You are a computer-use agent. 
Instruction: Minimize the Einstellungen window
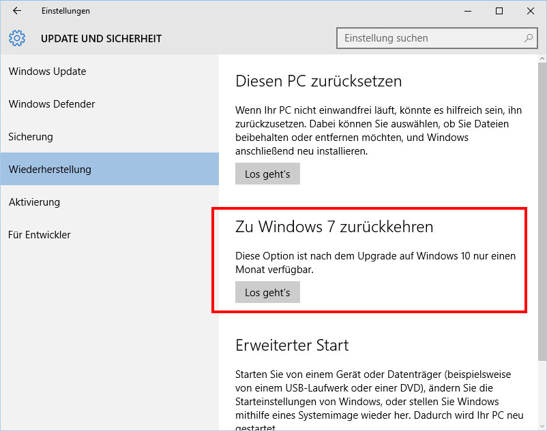(468, 11)
